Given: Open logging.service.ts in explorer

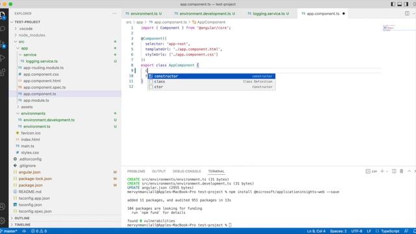Looking at the screenshot, I should tap(65, 61).
